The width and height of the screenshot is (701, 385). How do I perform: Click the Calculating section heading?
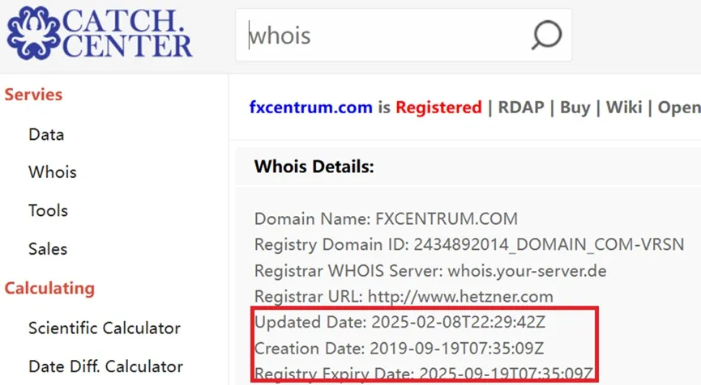pyautogui.click(x=49, y=288)
